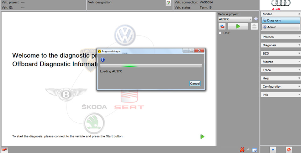This screenshot has height=153, width=301.
Task: Expand the BZD section
Action: 281,54
